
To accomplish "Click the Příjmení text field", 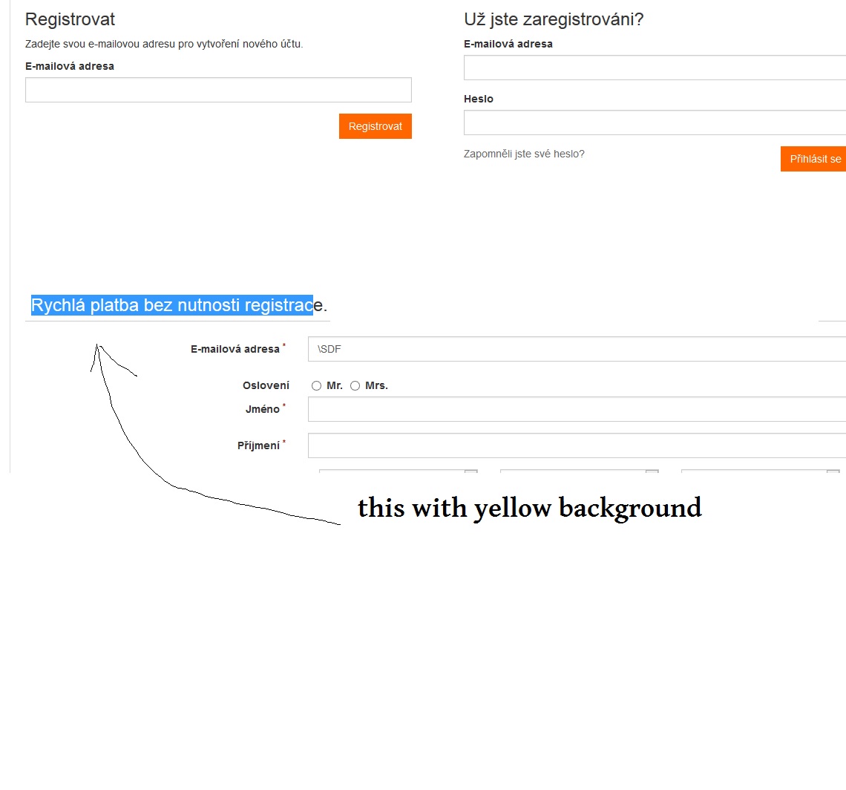I will 577,445.
